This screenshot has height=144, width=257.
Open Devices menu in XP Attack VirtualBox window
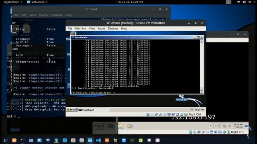coord(113,28)
